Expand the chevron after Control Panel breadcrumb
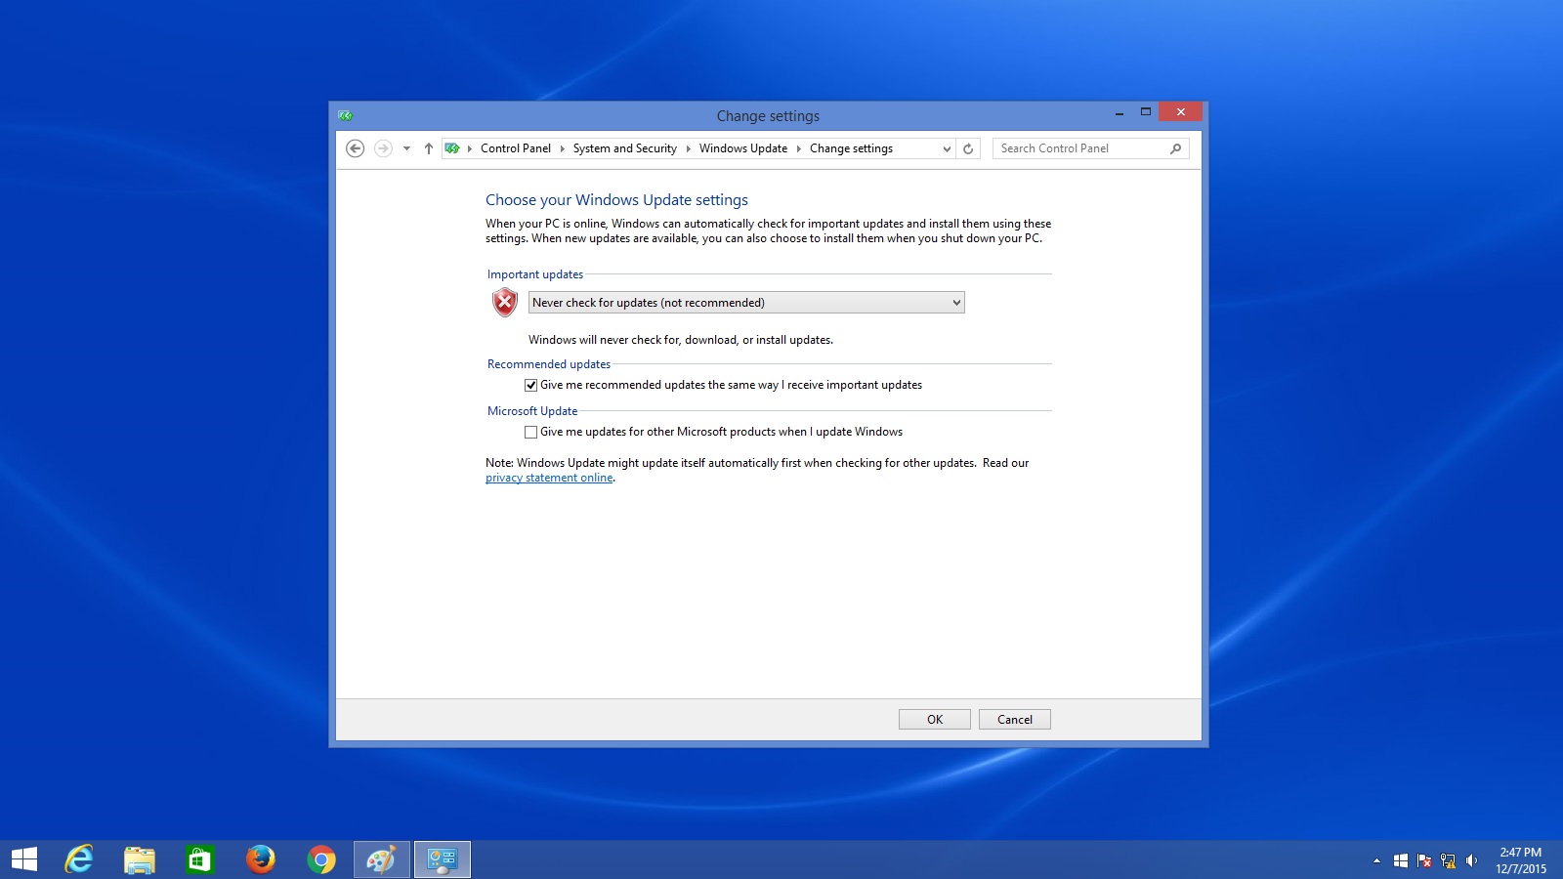 (x=563, y=148)
